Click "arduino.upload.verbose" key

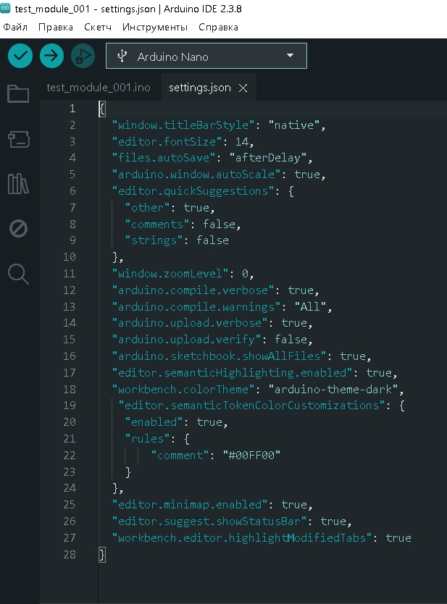click(x=190, y=323)
